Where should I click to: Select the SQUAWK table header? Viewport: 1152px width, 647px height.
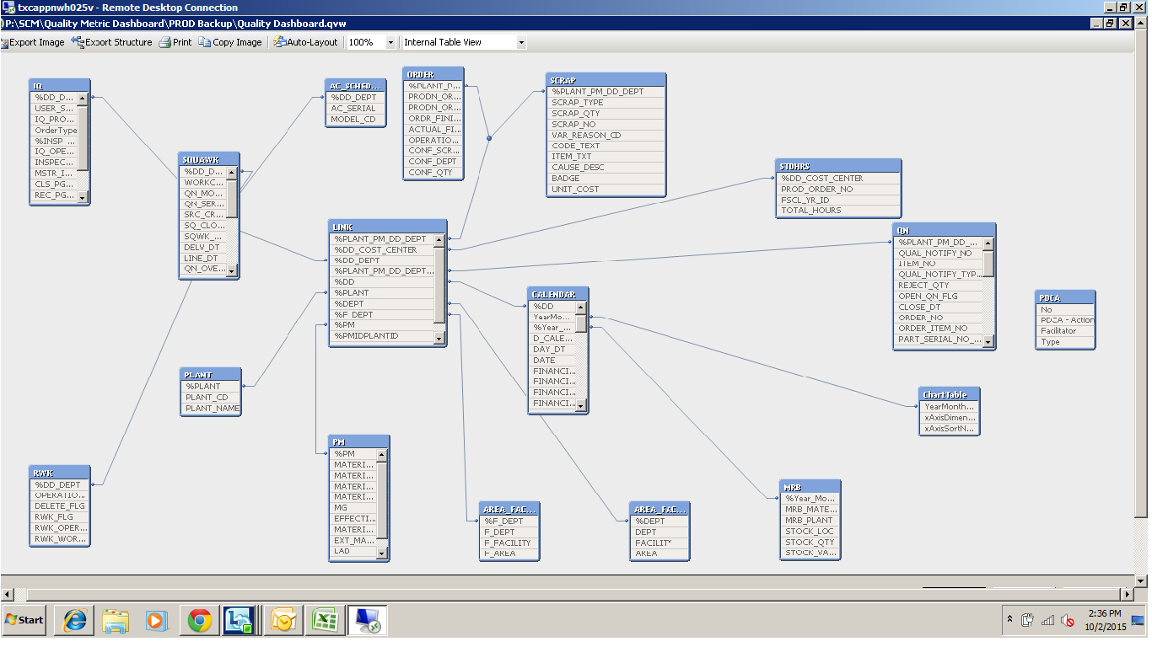click(210, 159)
